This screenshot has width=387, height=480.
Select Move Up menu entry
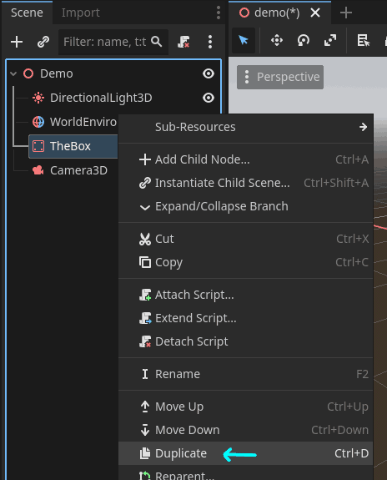(x=246, y=407)
